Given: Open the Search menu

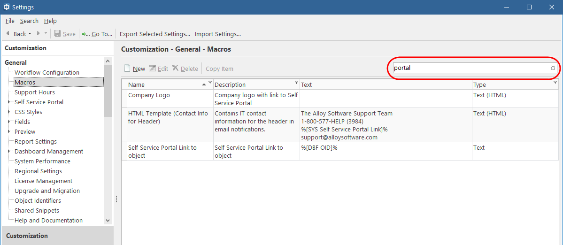Looking at the screenshot, I should click(x=29, y=21).
